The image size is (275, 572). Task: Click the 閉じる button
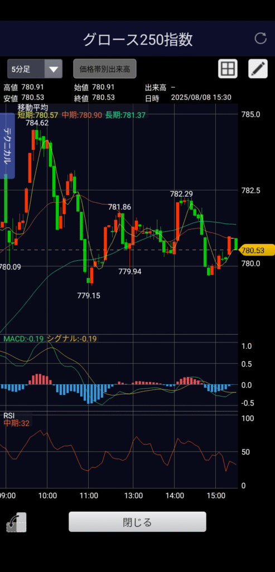(x=137, y=522)
